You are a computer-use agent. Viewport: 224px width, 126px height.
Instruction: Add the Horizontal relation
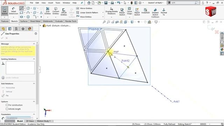(8, 87)
